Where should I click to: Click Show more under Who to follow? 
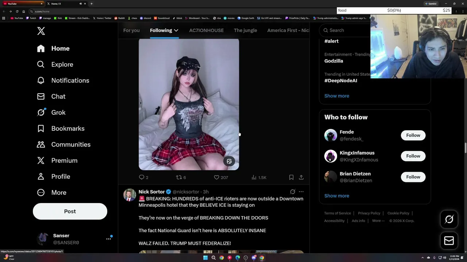click(337, 196)
